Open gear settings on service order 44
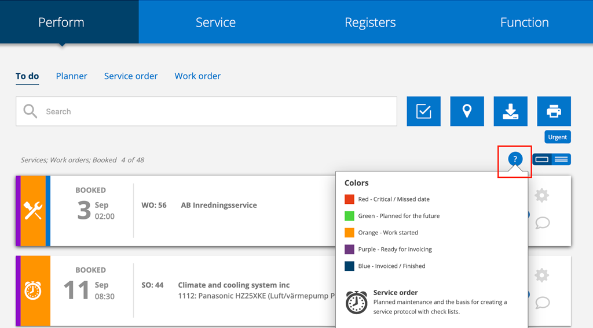The image size is (593, 328). 541,275
